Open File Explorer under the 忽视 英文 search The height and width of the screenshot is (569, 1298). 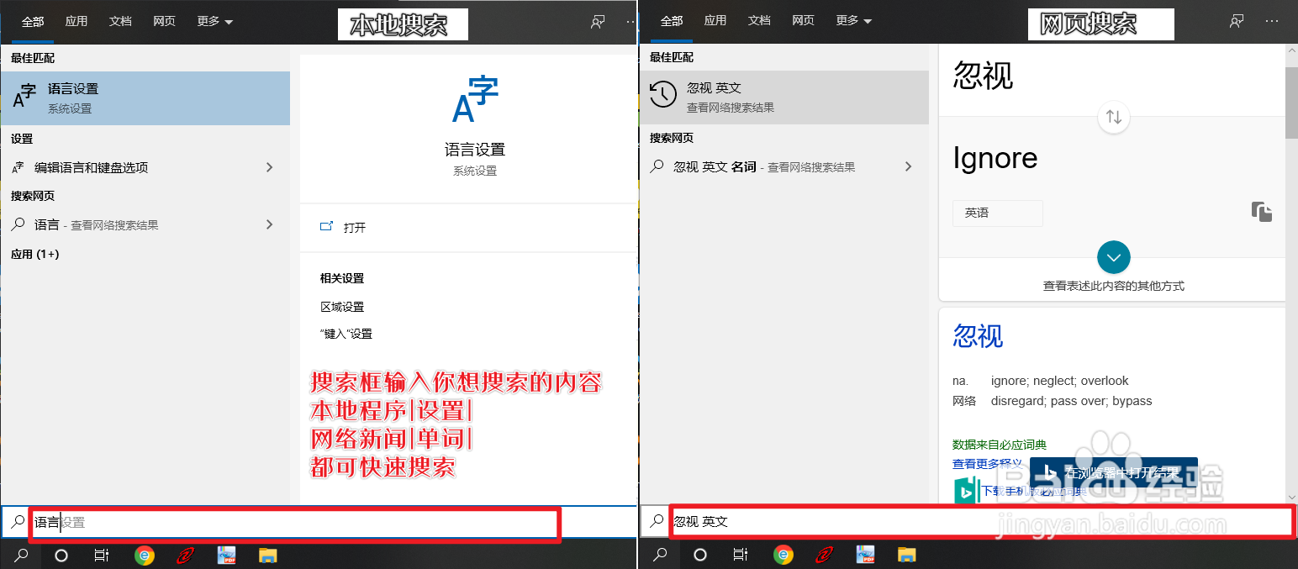[x=906, y=555]
